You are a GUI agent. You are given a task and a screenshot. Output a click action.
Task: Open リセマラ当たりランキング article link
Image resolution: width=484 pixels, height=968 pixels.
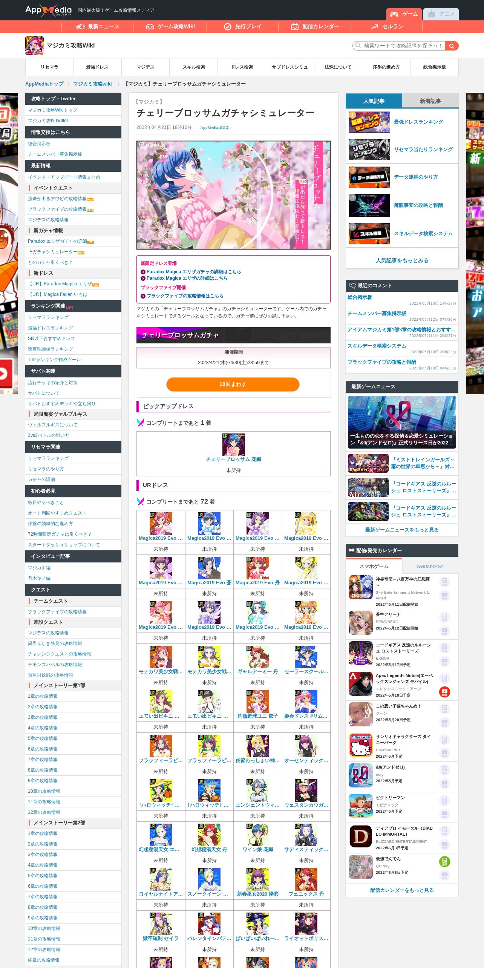[423, 150]
